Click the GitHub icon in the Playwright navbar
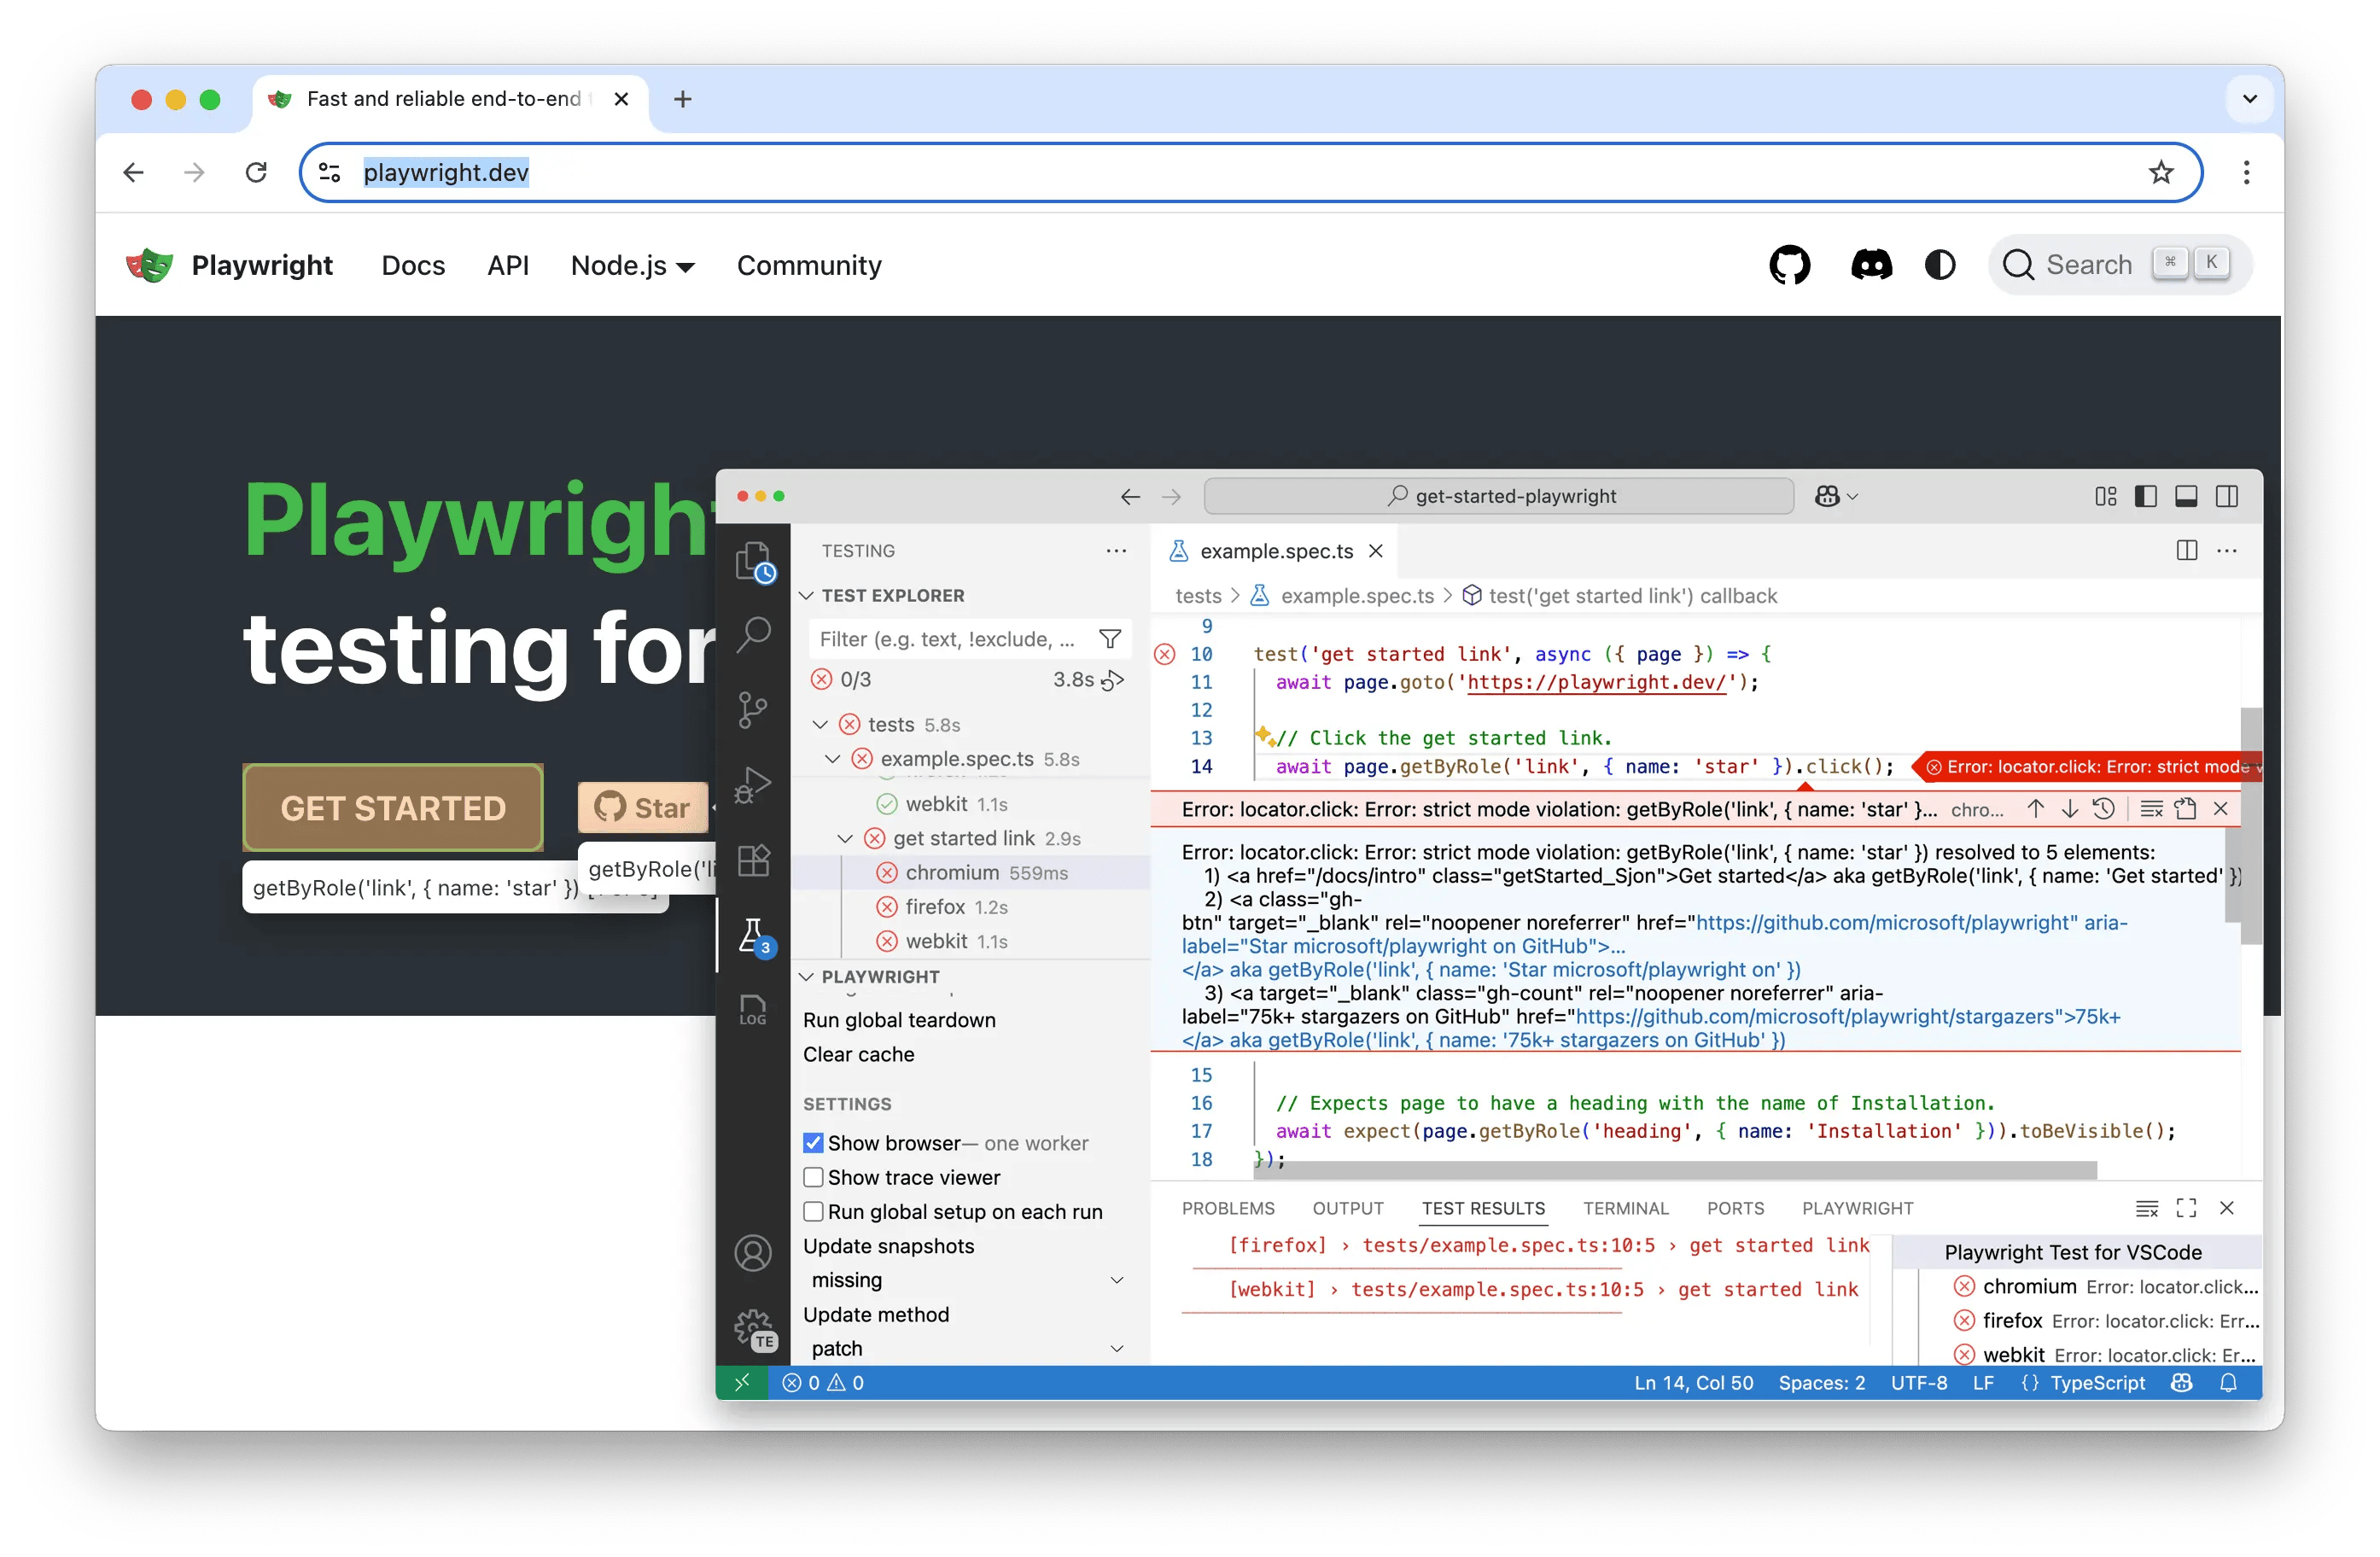Image resolution: width=2380 pixels, height=1557 pixels. pyautogui.click(x=1789, y=265)
